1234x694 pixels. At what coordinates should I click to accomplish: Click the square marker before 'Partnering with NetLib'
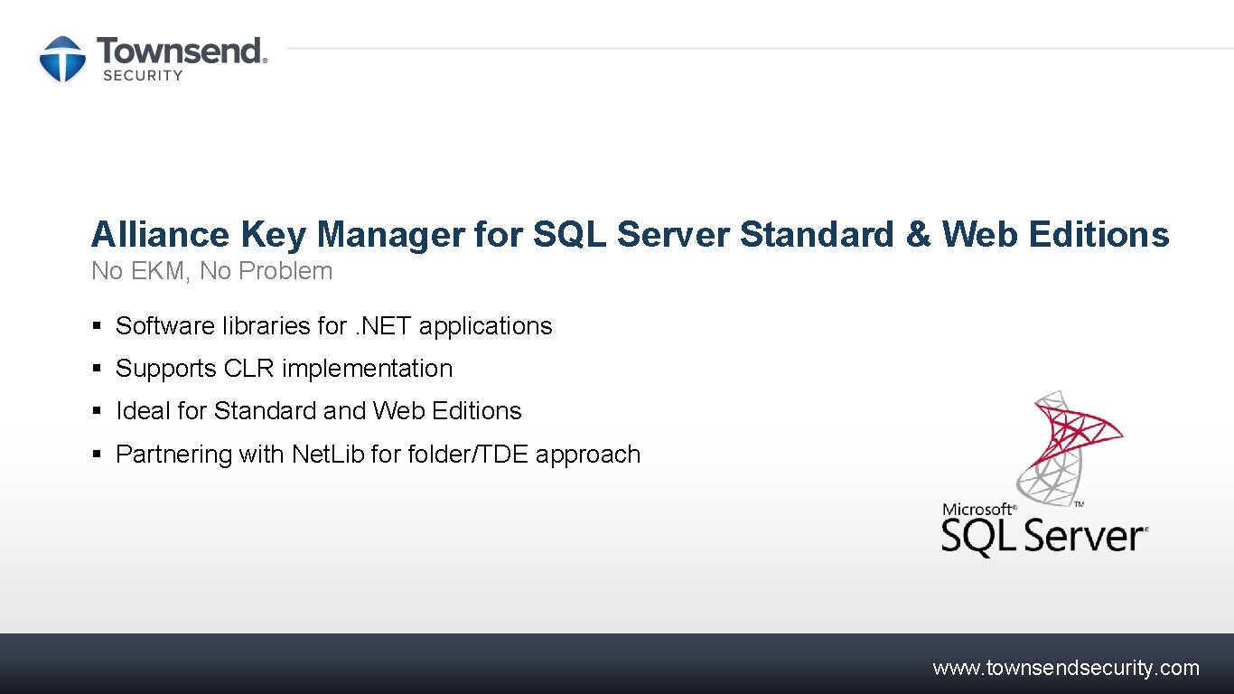(97, 454)
